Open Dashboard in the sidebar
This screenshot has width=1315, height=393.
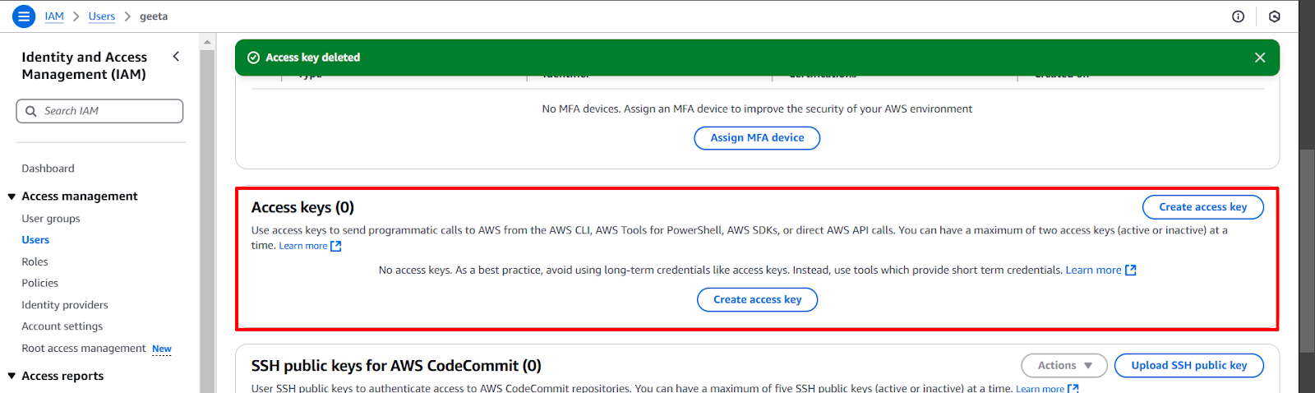(x=48, y=169)
